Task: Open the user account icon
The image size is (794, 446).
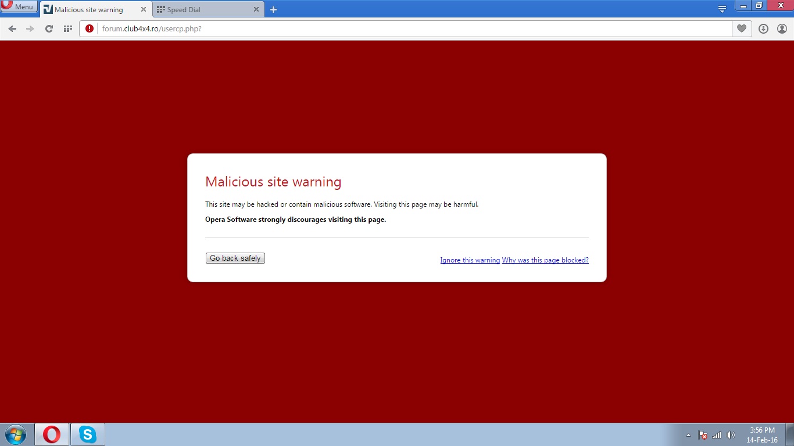Action: tap(782, 28)
